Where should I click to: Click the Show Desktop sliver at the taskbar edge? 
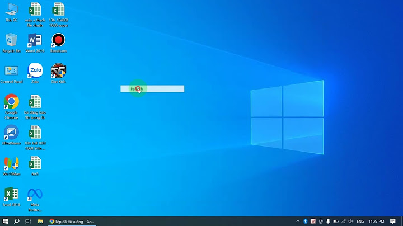point(402,221)
